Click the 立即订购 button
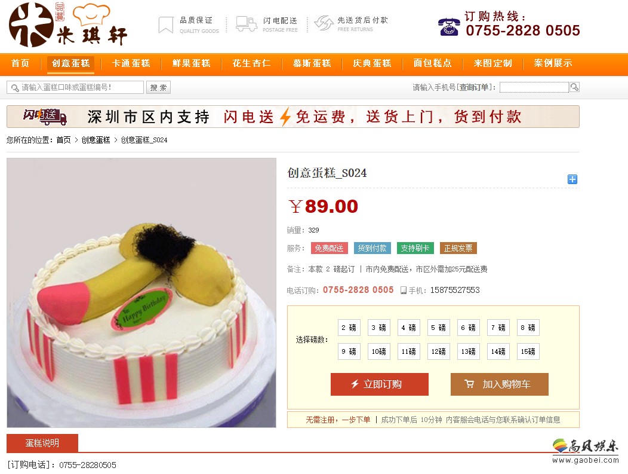Image resolution: width=628 pixels, height=474 pixels. pos(379,384)
